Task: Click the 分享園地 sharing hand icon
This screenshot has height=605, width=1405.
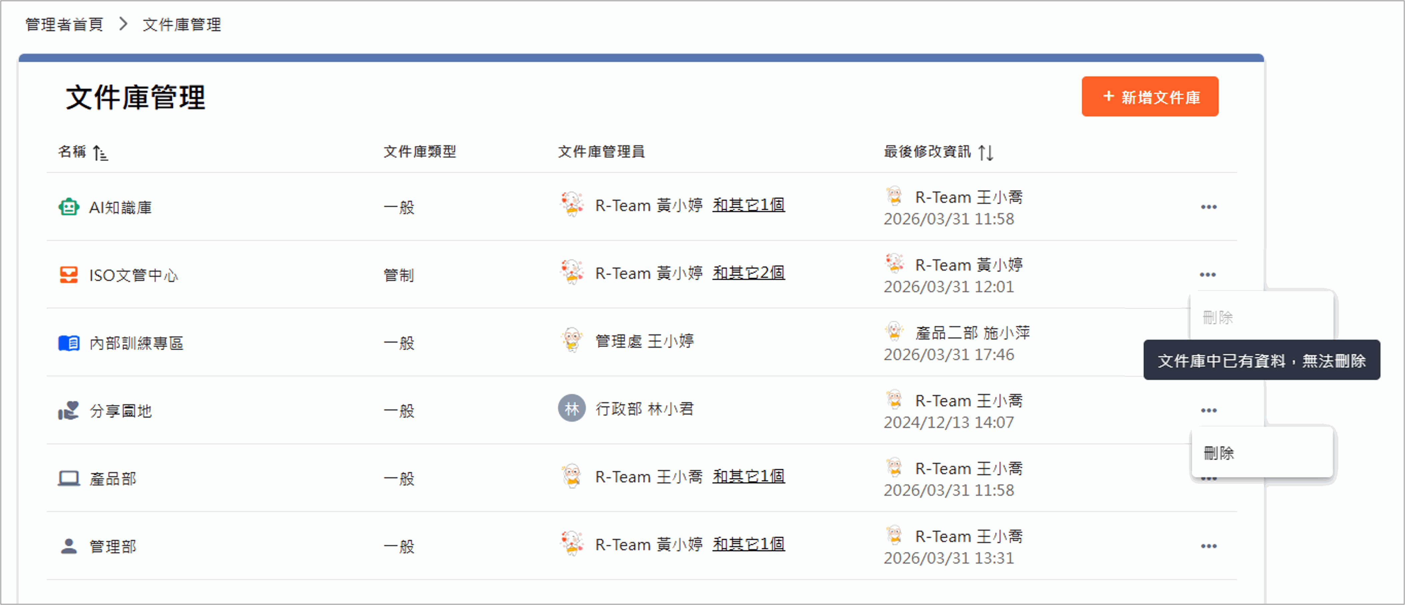Action: [69, 410]
